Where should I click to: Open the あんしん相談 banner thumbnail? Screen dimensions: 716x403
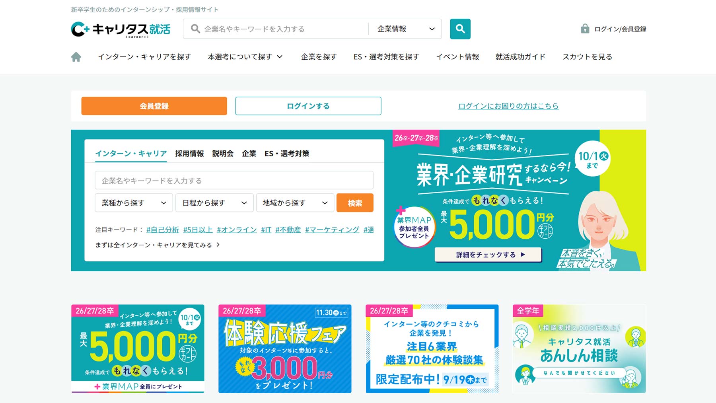click(x=579, y=349)
